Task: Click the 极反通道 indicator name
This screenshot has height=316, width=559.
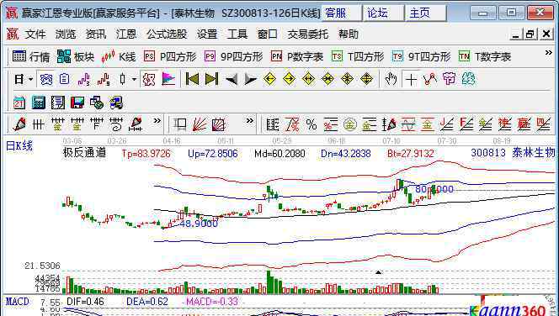Action: pyautogui.click(x=84, y=153)
